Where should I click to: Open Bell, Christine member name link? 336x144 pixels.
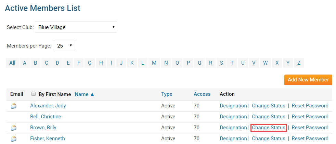click(46, 117)
